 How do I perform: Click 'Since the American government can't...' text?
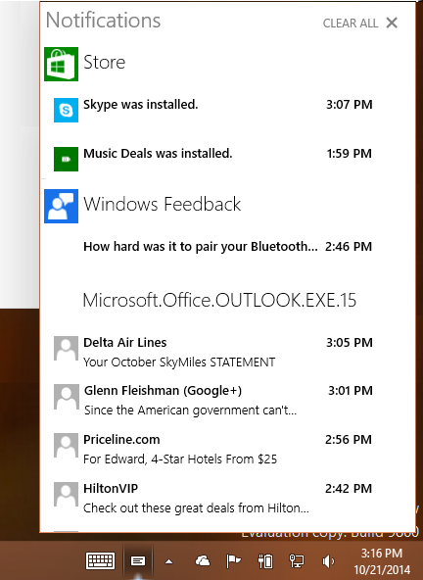[x=190, y=411]
